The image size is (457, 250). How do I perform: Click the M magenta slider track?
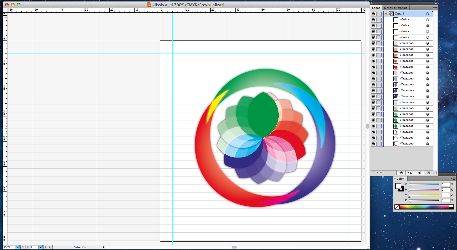[x=424, y=190]
